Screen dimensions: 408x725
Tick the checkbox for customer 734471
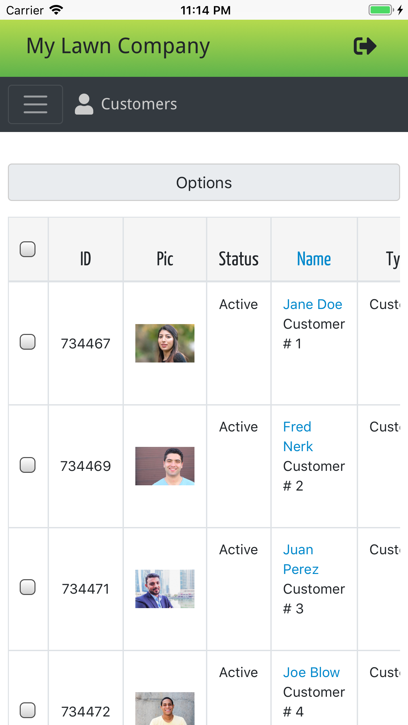(28, 587)
